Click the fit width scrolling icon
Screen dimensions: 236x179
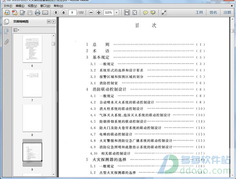tap(127, 13)
